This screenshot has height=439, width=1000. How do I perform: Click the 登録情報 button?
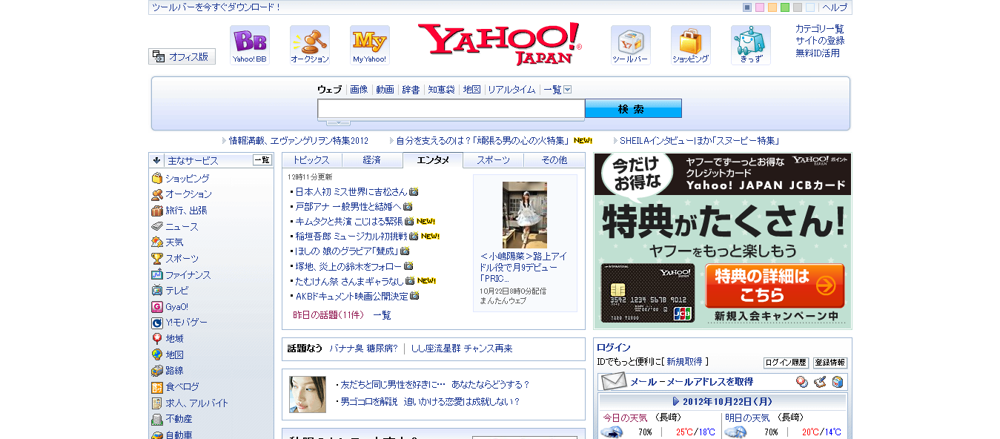(830, 363)
